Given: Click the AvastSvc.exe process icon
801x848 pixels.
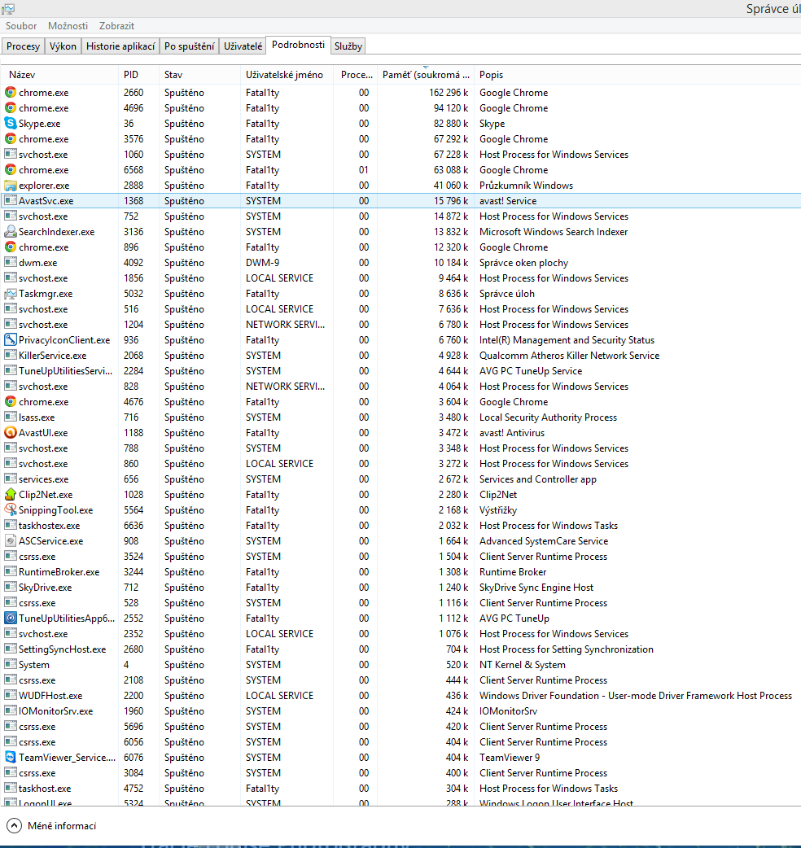Looking at the screenshot, I should (11, 201).
